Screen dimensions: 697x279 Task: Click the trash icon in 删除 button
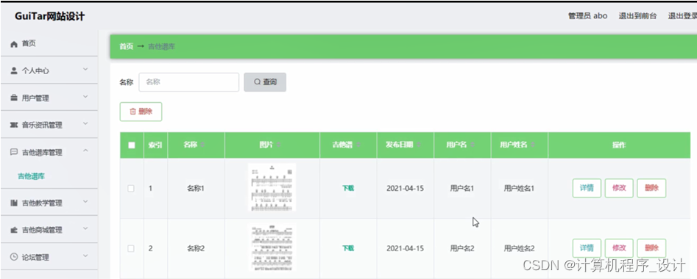click(132, 112)
